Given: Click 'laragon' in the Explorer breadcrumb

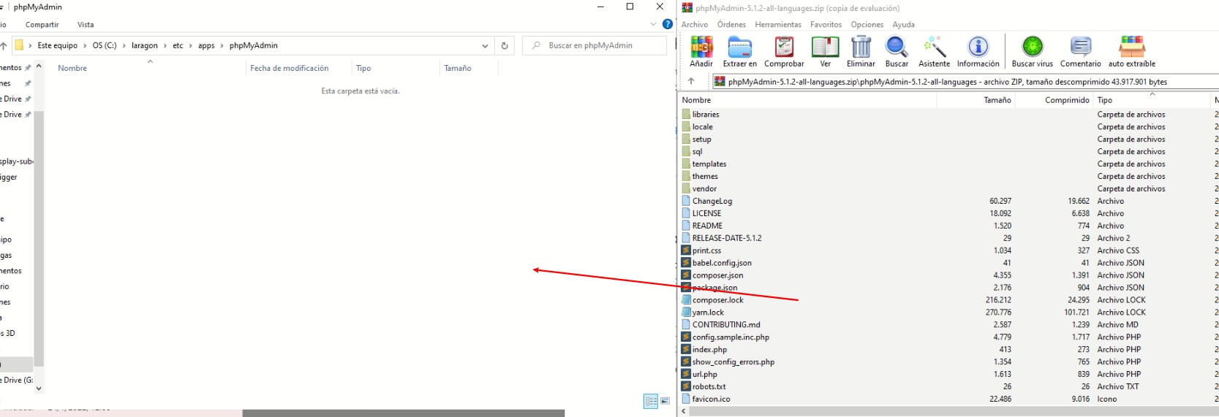Looking at the screenshot, I should (145, 45).
